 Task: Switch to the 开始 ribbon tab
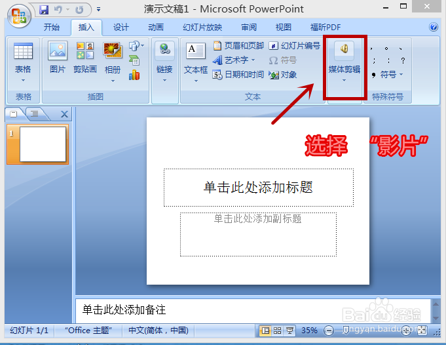pyautogui.click(x=52, y=28)
